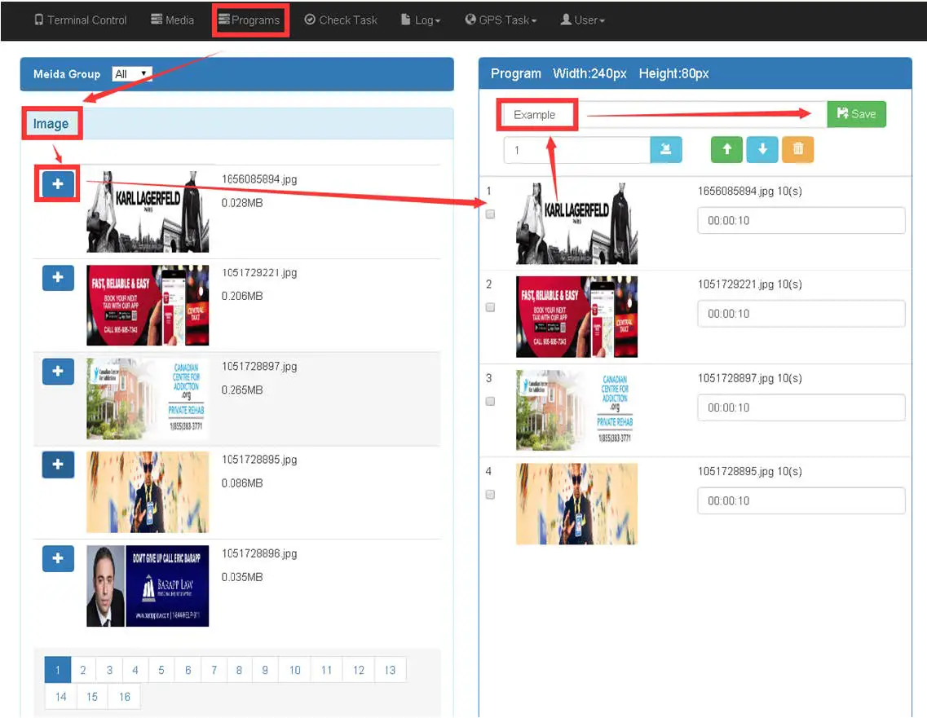927x718 pixels.
Task: Click the program name field 'Example'
Action: pos(664,114)
